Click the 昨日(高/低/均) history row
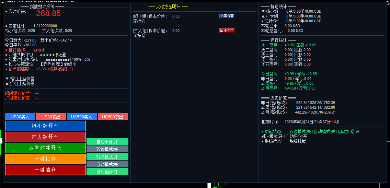 click(298, 103)
